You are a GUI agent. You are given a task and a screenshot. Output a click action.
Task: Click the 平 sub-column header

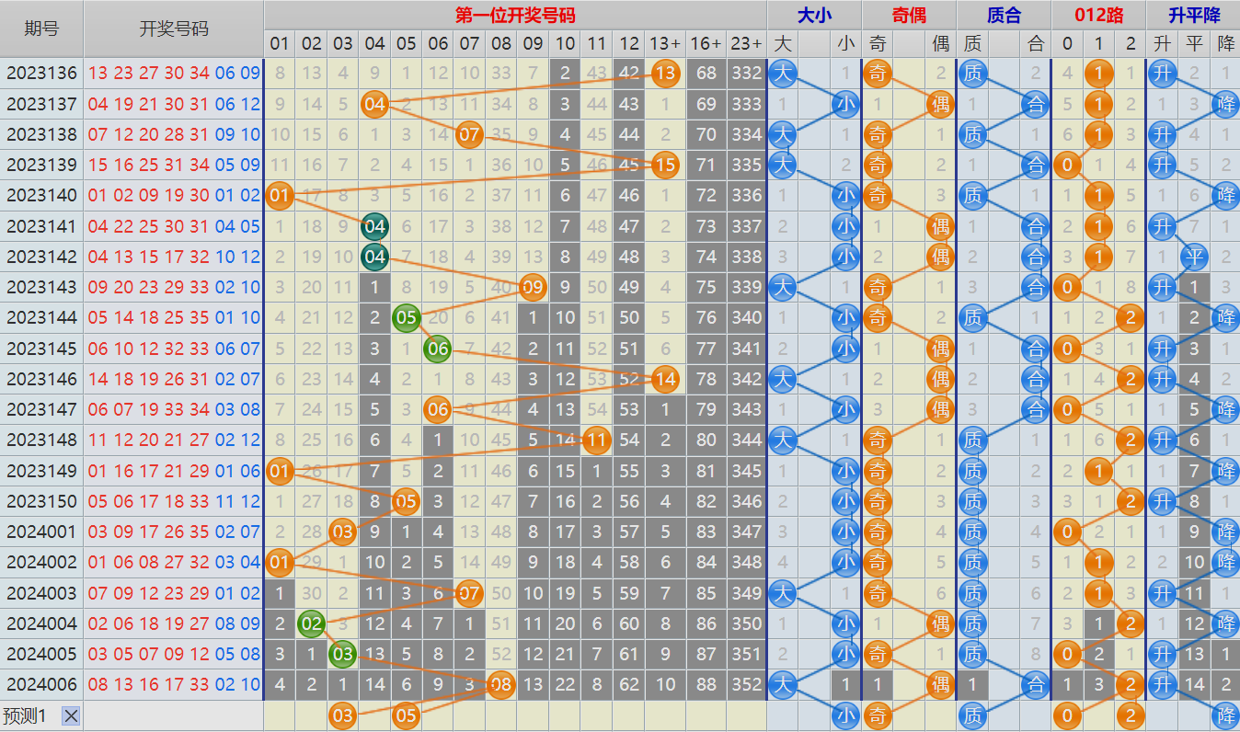[1194, 43]
